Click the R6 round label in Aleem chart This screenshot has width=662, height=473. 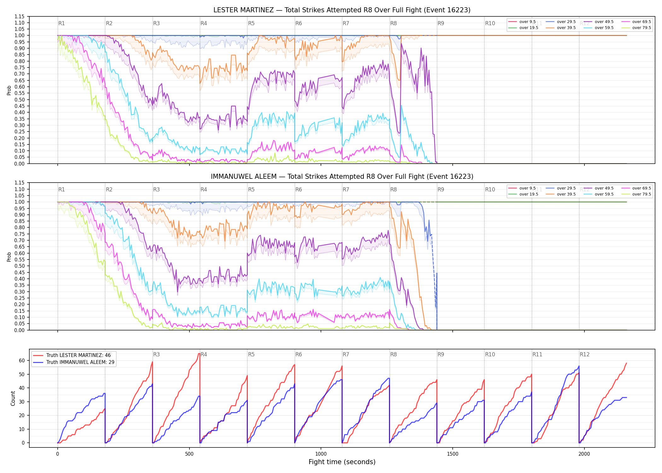point(299,190)
